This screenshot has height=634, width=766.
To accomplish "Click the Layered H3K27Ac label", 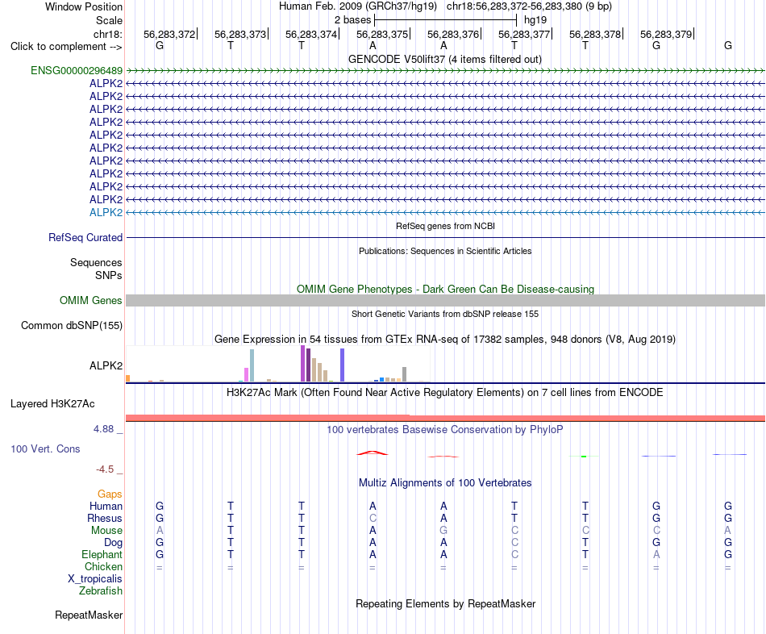I will coord(52,404).
